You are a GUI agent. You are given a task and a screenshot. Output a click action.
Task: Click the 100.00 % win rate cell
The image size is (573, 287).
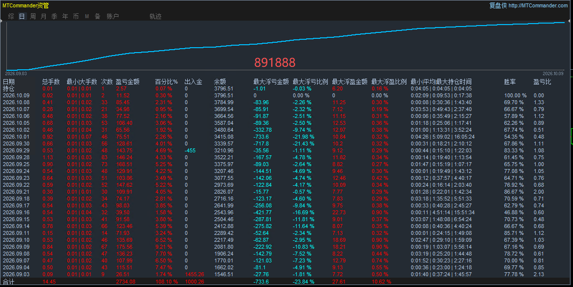click(x=516, y=95)
